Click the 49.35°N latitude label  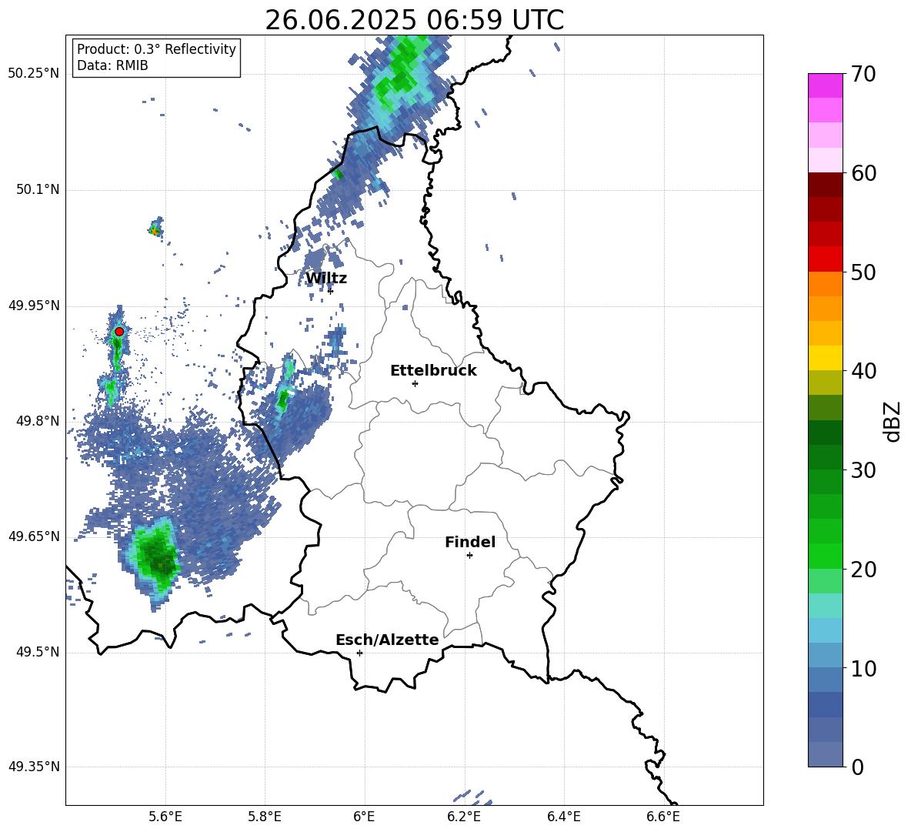click(34, 767)
